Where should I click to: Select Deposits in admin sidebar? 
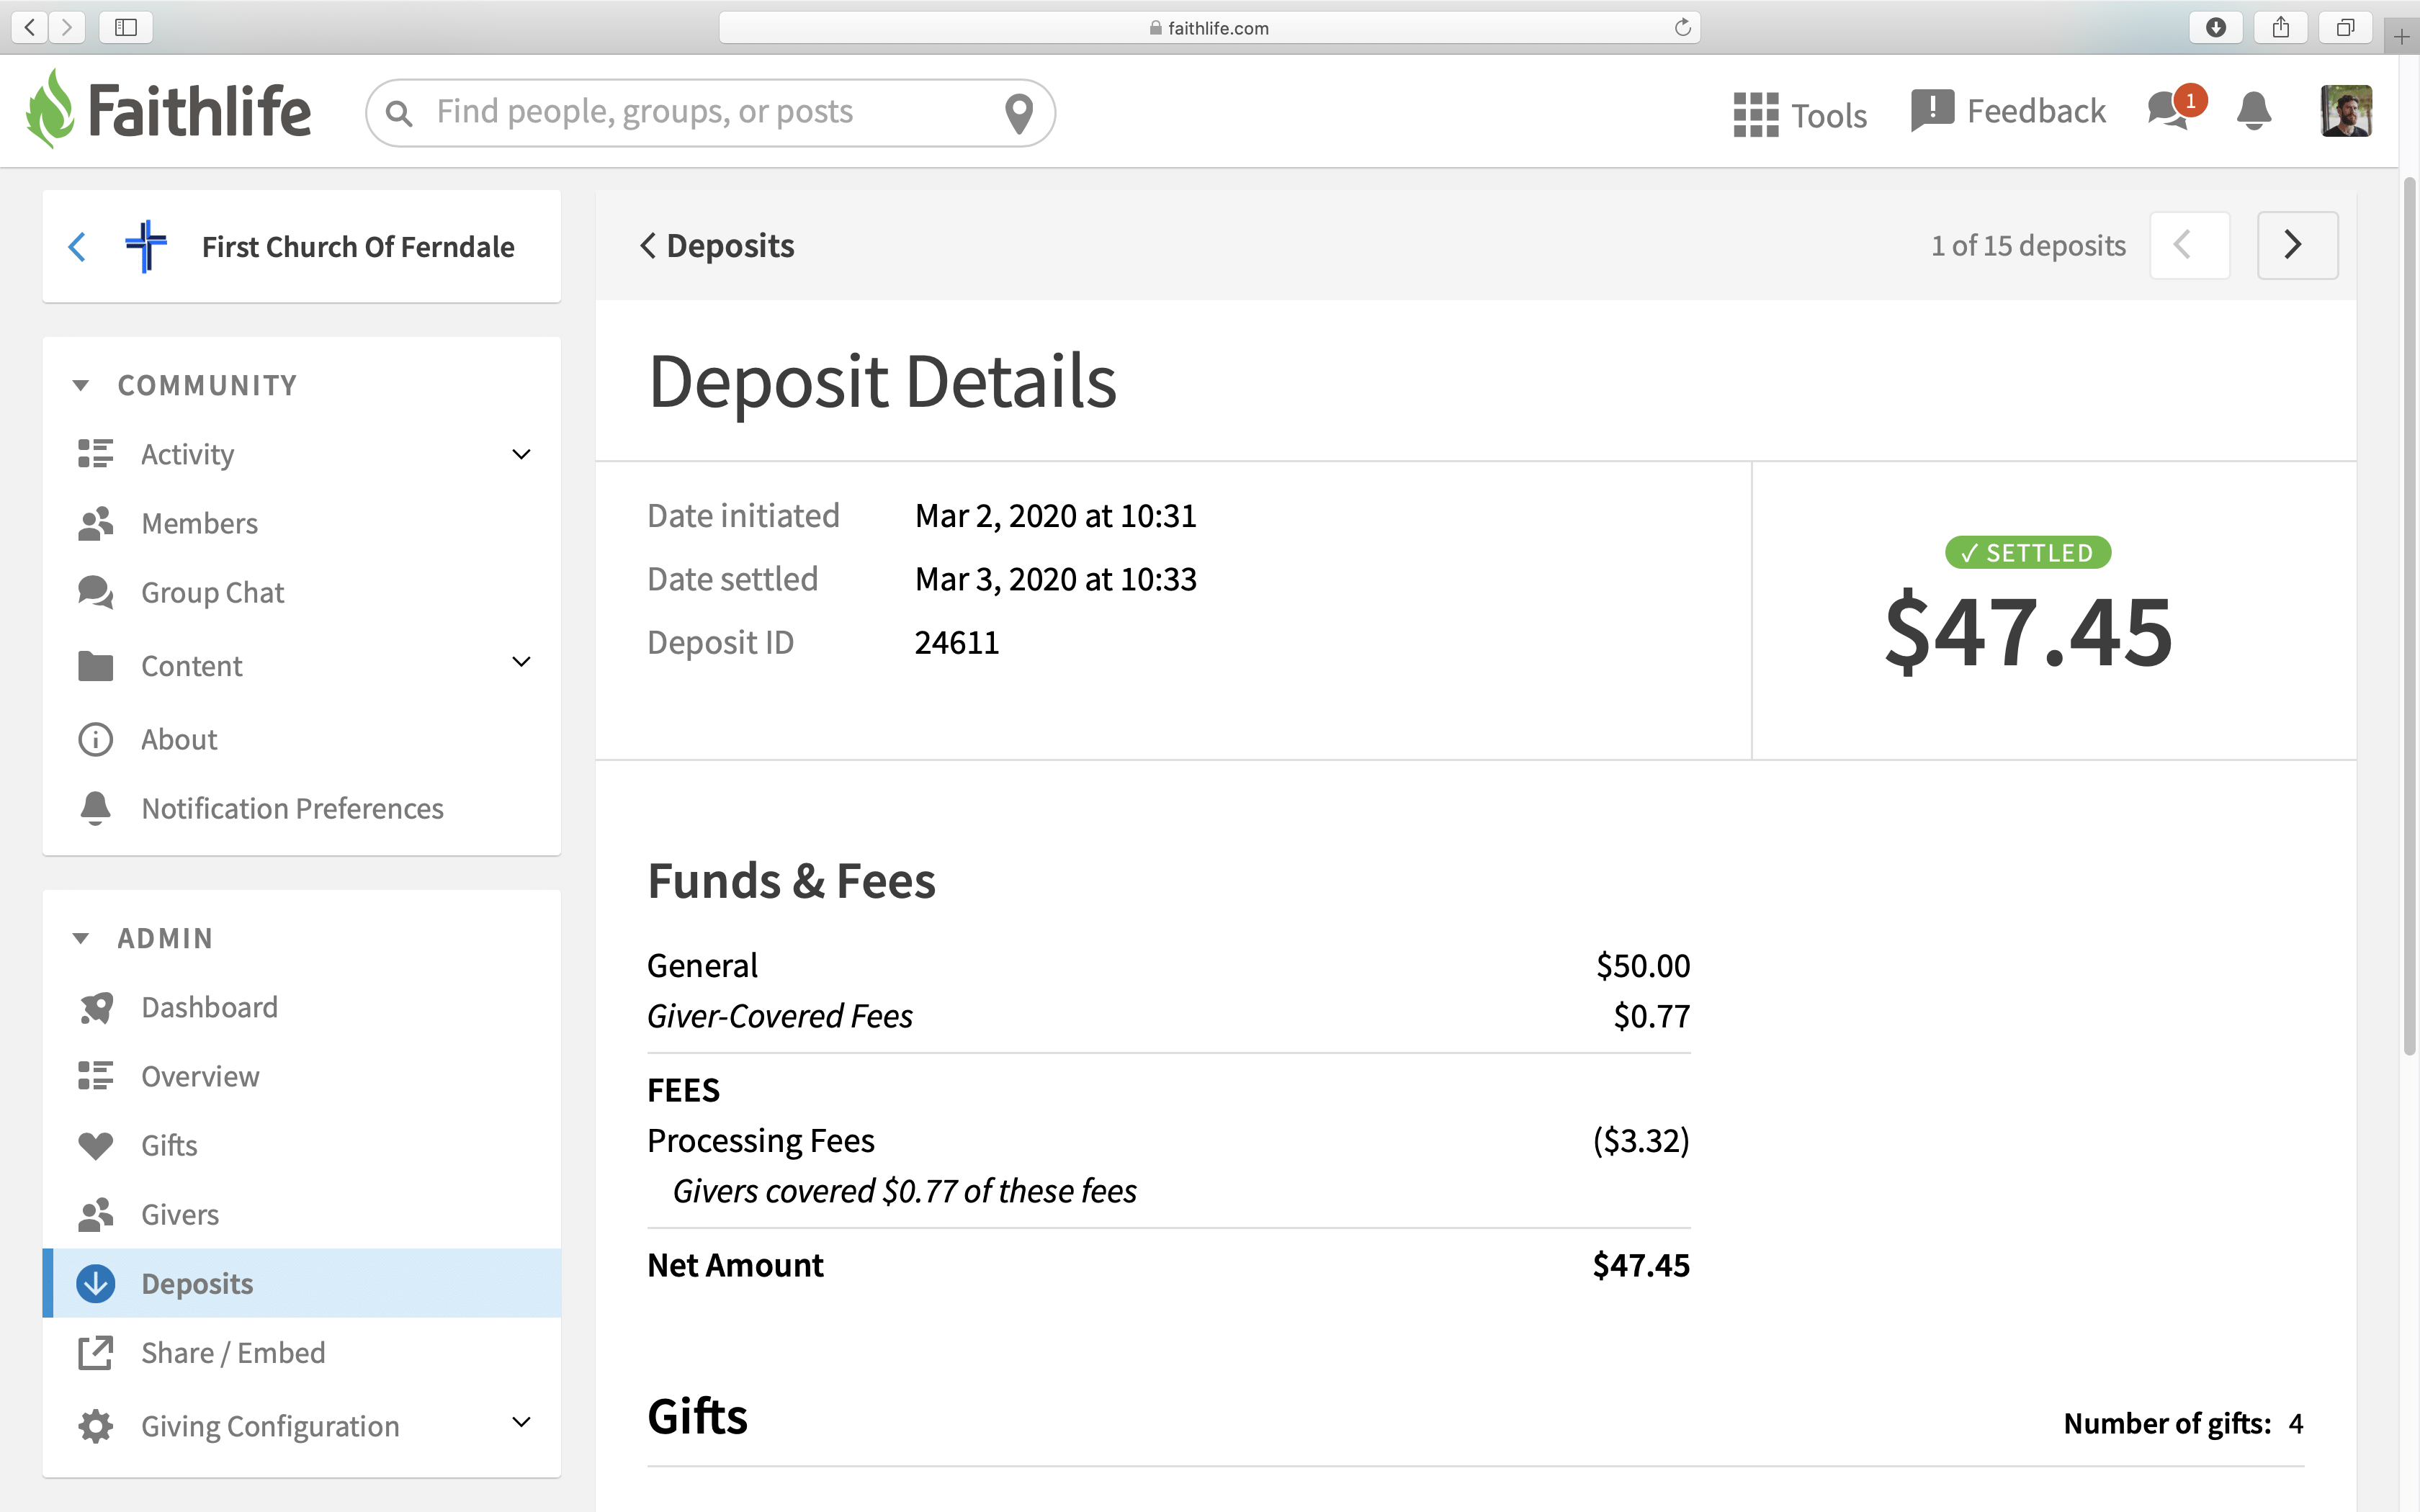[x=302, y=1283]
